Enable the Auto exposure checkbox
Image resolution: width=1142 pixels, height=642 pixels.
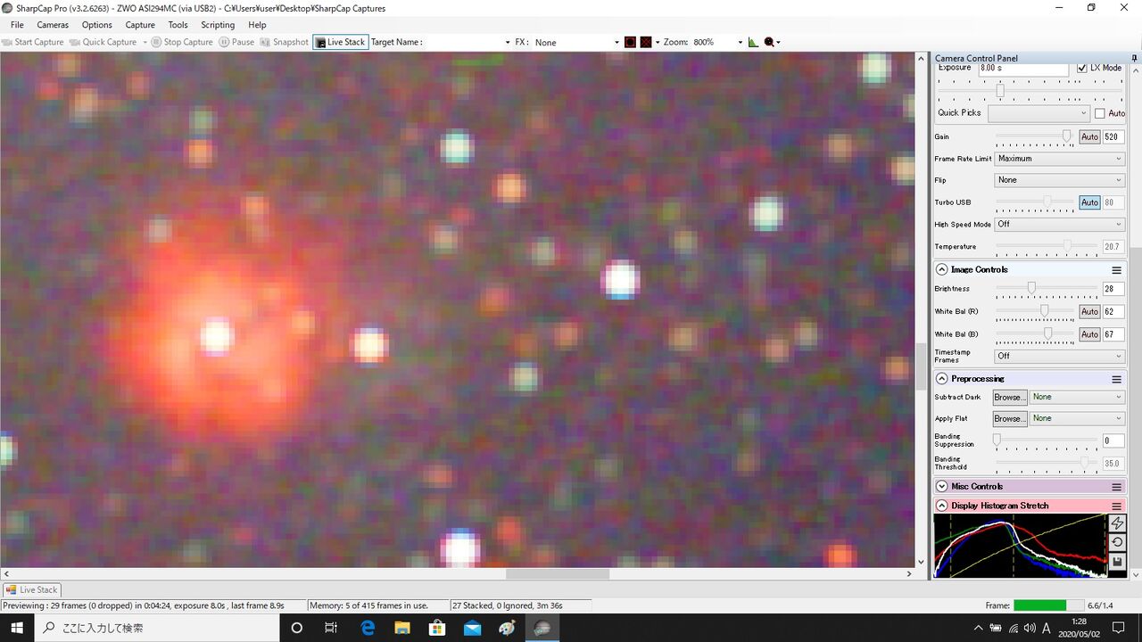click(x=1100, y=113)
